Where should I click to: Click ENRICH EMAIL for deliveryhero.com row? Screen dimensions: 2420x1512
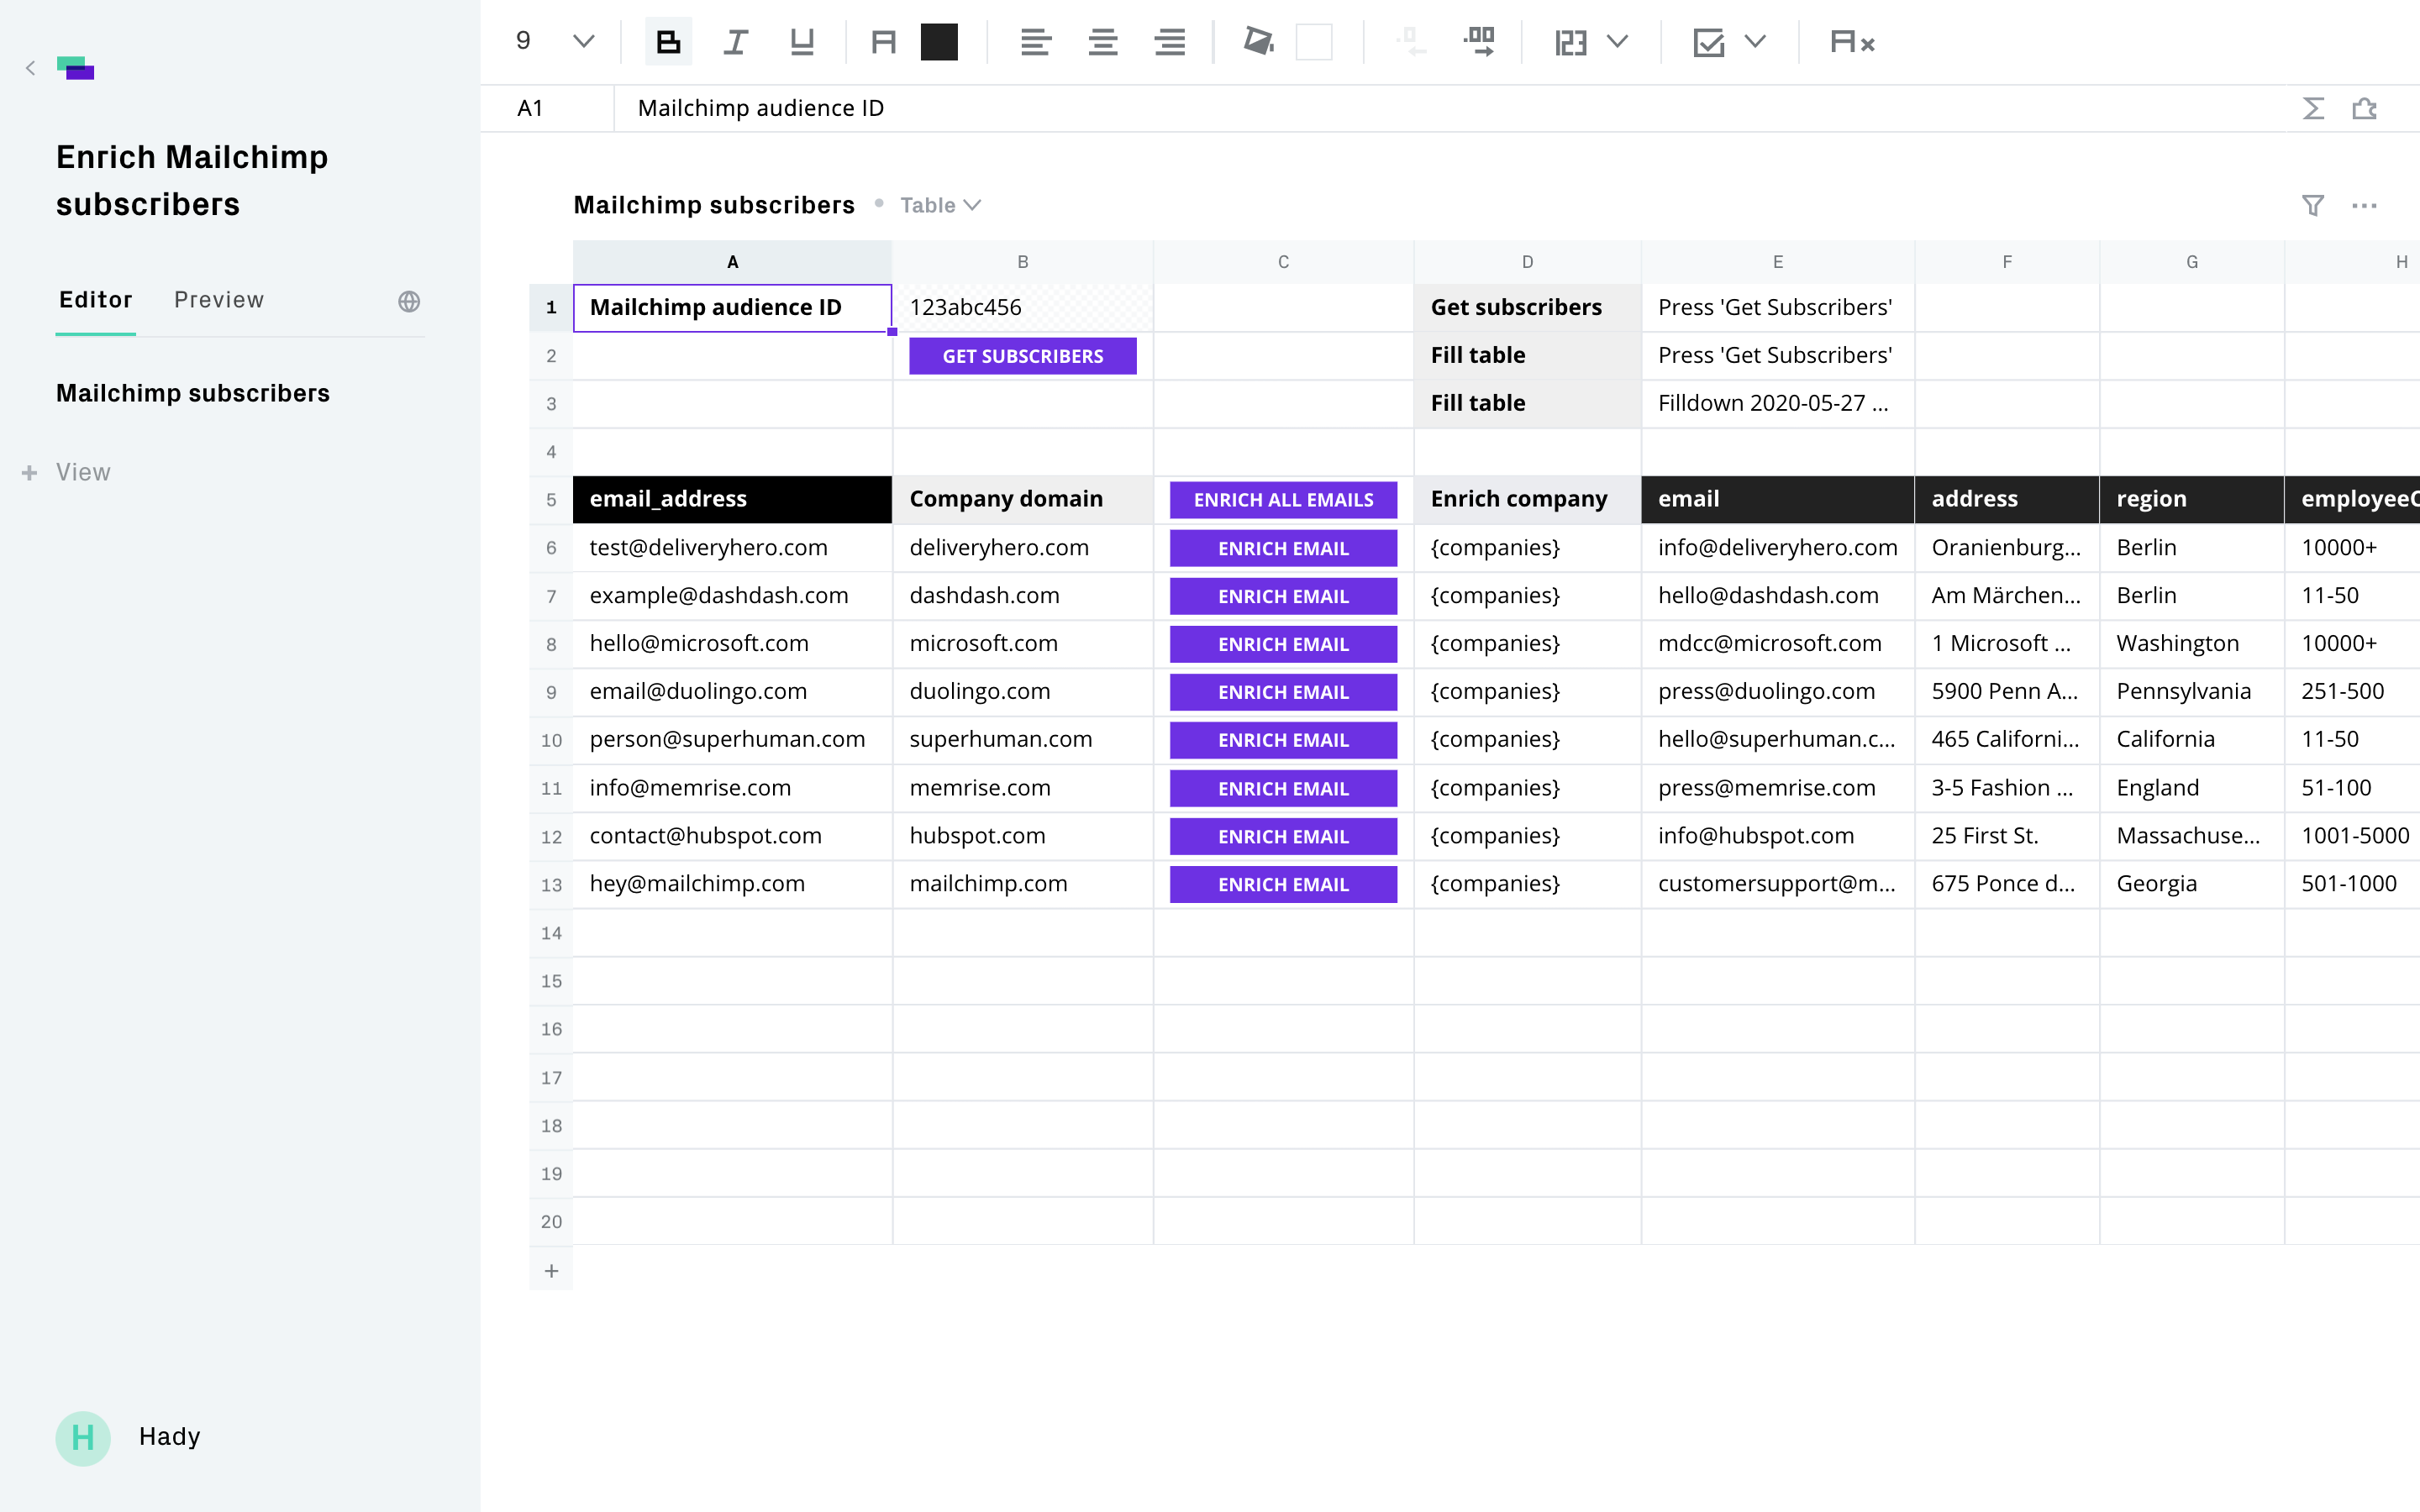click(x=1283, y=548)
